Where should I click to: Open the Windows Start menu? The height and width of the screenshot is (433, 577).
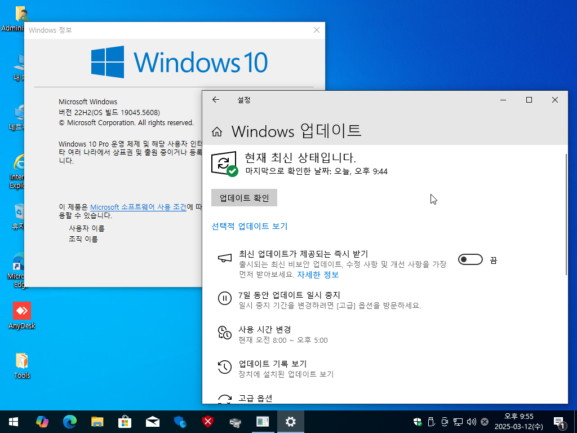pyautogui.click(x=14, y=422)
